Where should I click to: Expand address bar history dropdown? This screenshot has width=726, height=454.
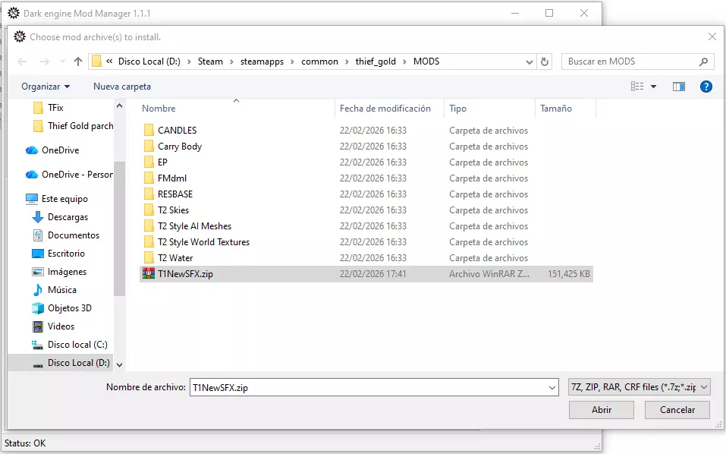click(530, 62)
